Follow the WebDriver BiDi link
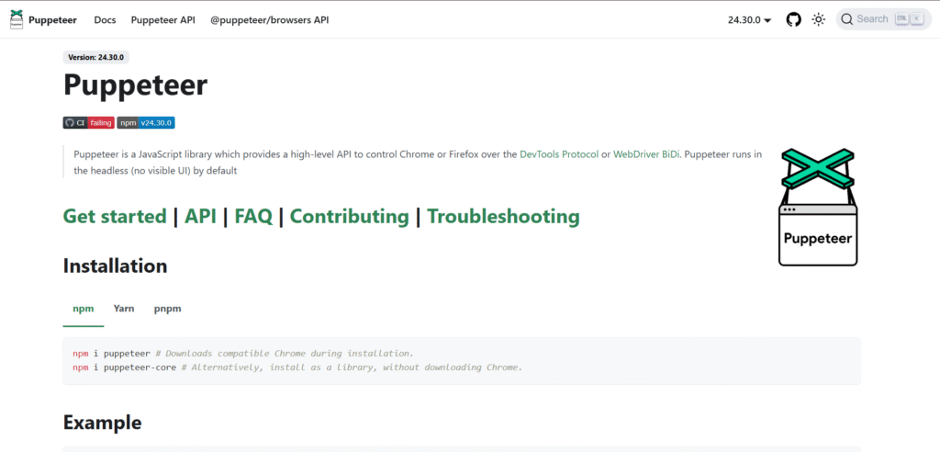Viewport: 940px width, 452px height. [646, 154]
